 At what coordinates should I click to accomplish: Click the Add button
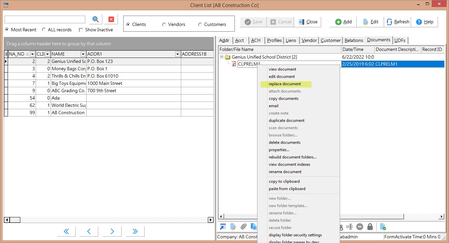(343, 22)
